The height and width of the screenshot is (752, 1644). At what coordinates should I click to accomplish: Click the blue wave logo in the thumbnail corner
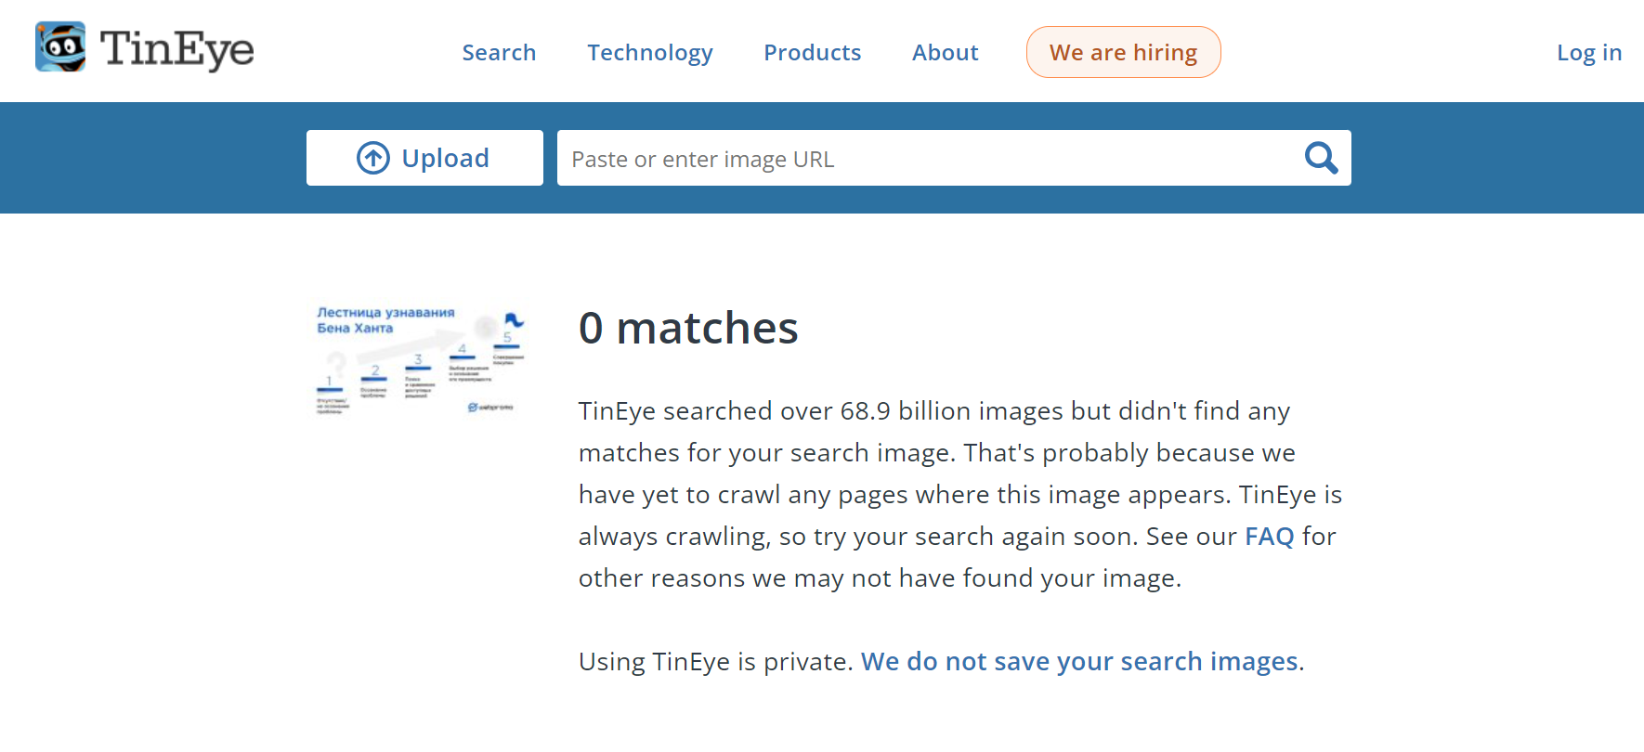point(514,320)
